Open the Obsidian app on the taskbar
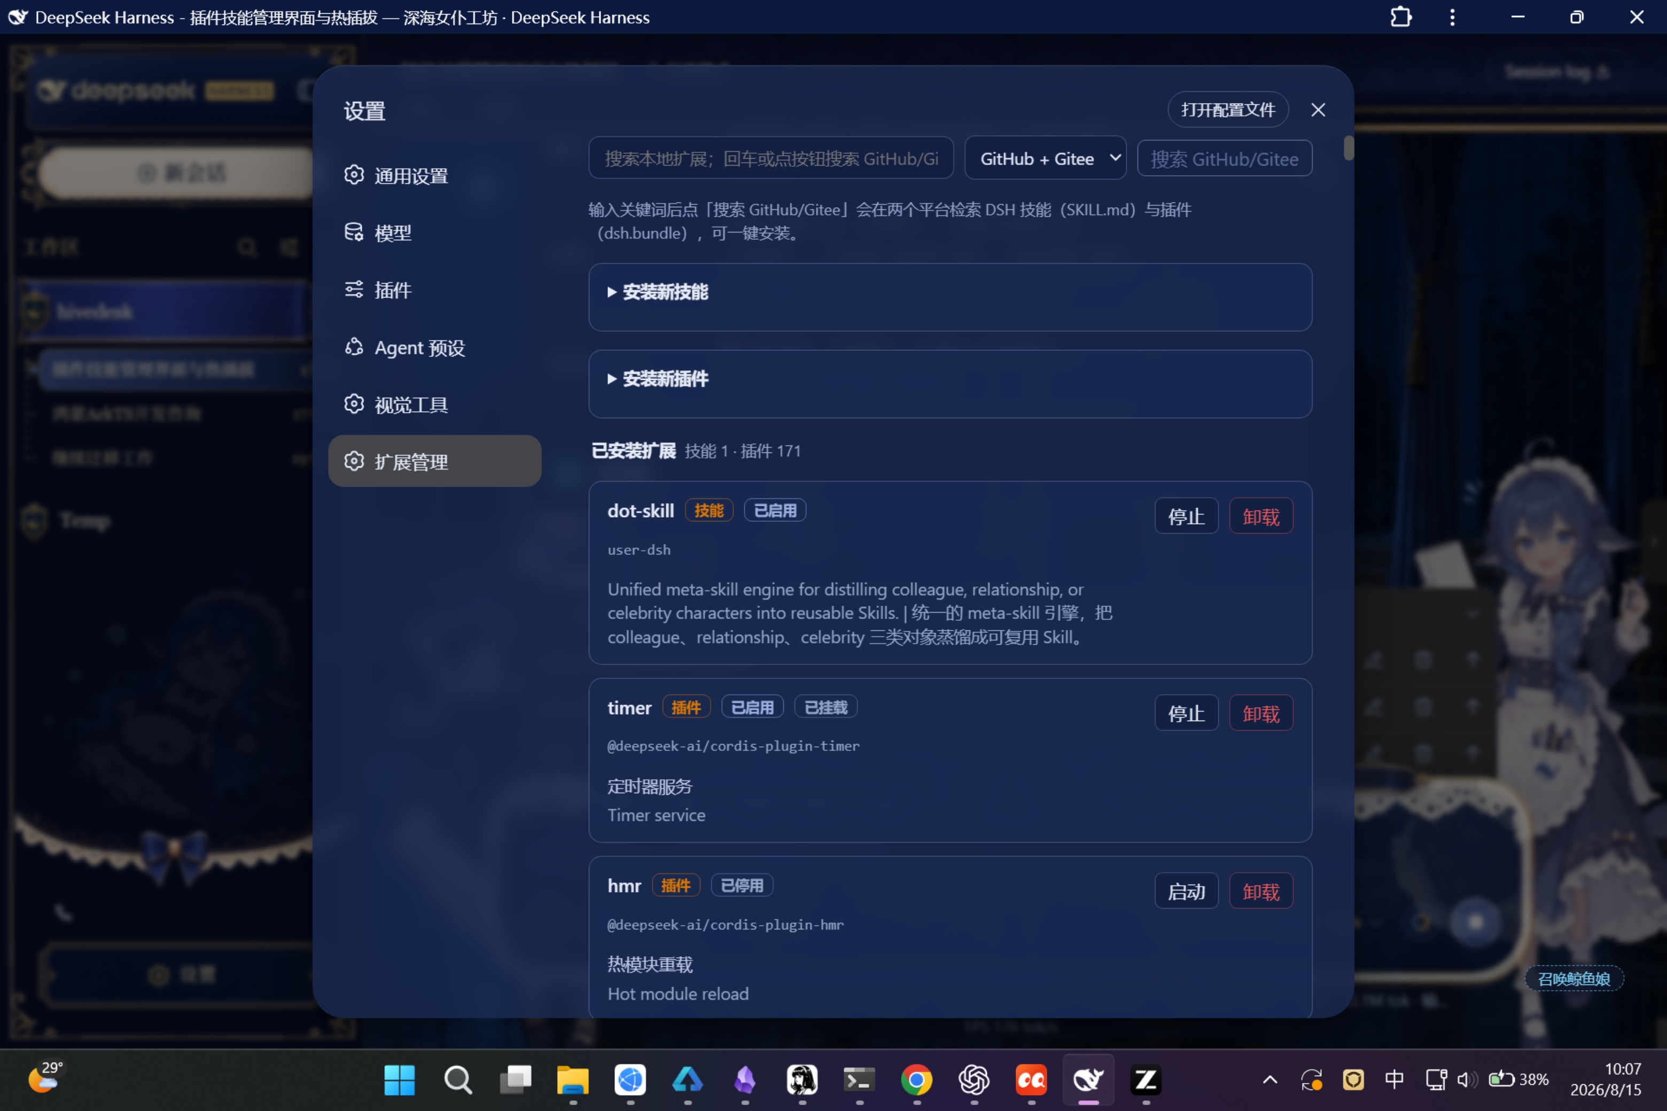The height and width of the screenshot is (1111, 1667). (x=744, y=1080)
